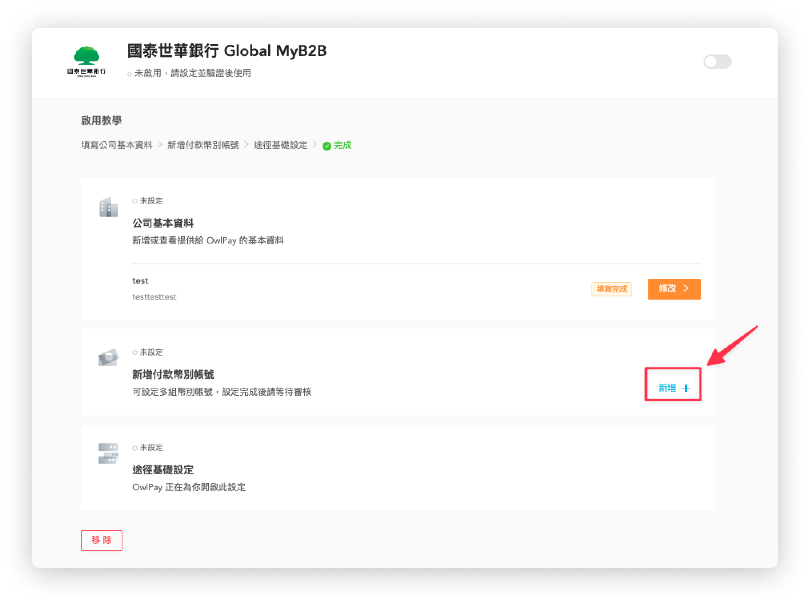Image resolution: width=810 pixels, height=604 pixels.
Task: Click the Cathay United Bank tree logo
Action: [86, 61]
